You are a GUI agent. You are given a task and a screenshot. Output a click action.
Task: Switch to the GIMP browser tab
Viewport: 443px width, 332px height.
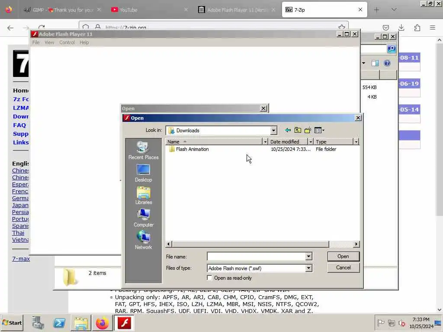pos(62,10)
